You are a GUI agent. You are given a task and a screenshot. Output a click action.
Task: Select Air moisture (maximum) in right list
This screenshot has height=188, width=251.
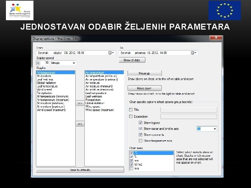104,90
